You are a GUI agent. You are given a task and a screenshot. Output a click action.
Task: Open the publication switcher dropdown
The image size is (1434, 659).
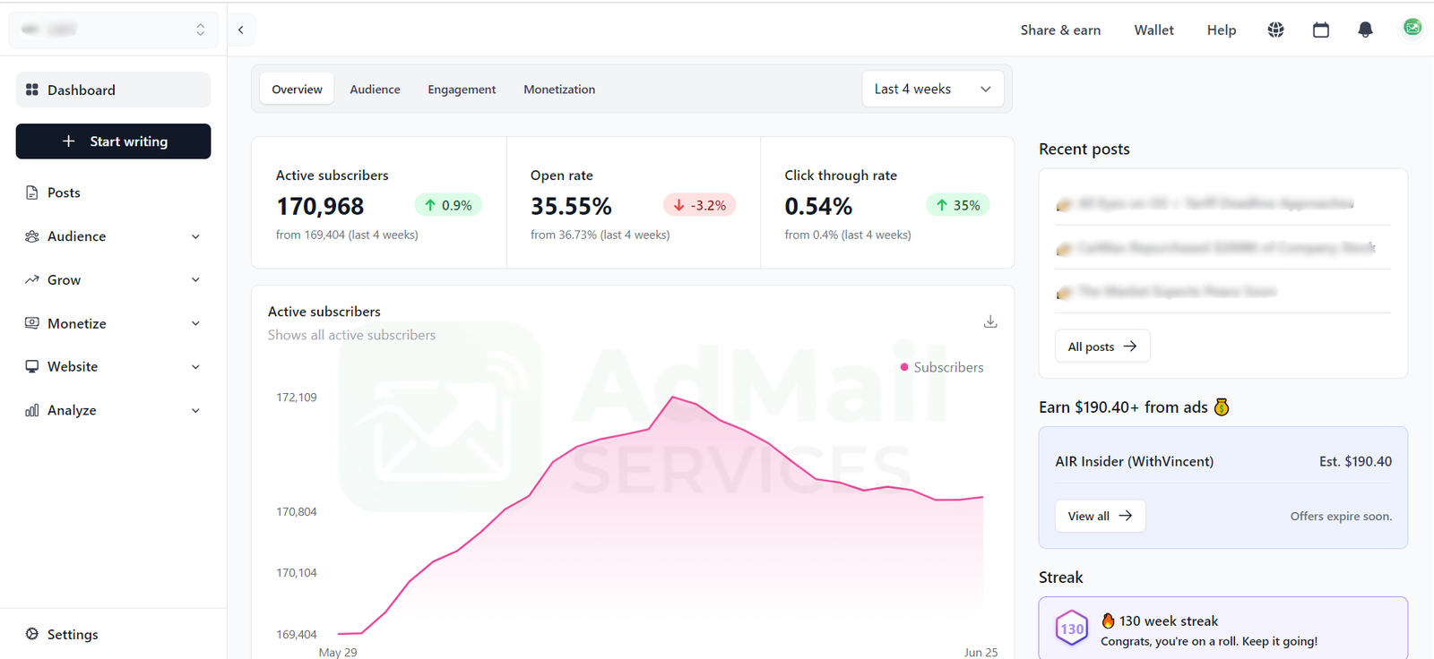click(x=113, y=30)
